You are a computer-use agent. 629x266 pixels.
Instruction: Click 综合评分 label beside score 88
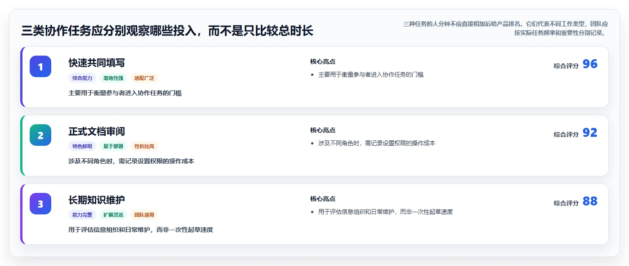coord(566,203)
